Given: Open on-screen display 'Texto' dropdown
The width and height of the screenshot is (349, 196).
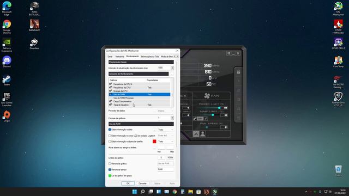Looking at the screenshot, I should pyautogui.click(x=166, y=130).
